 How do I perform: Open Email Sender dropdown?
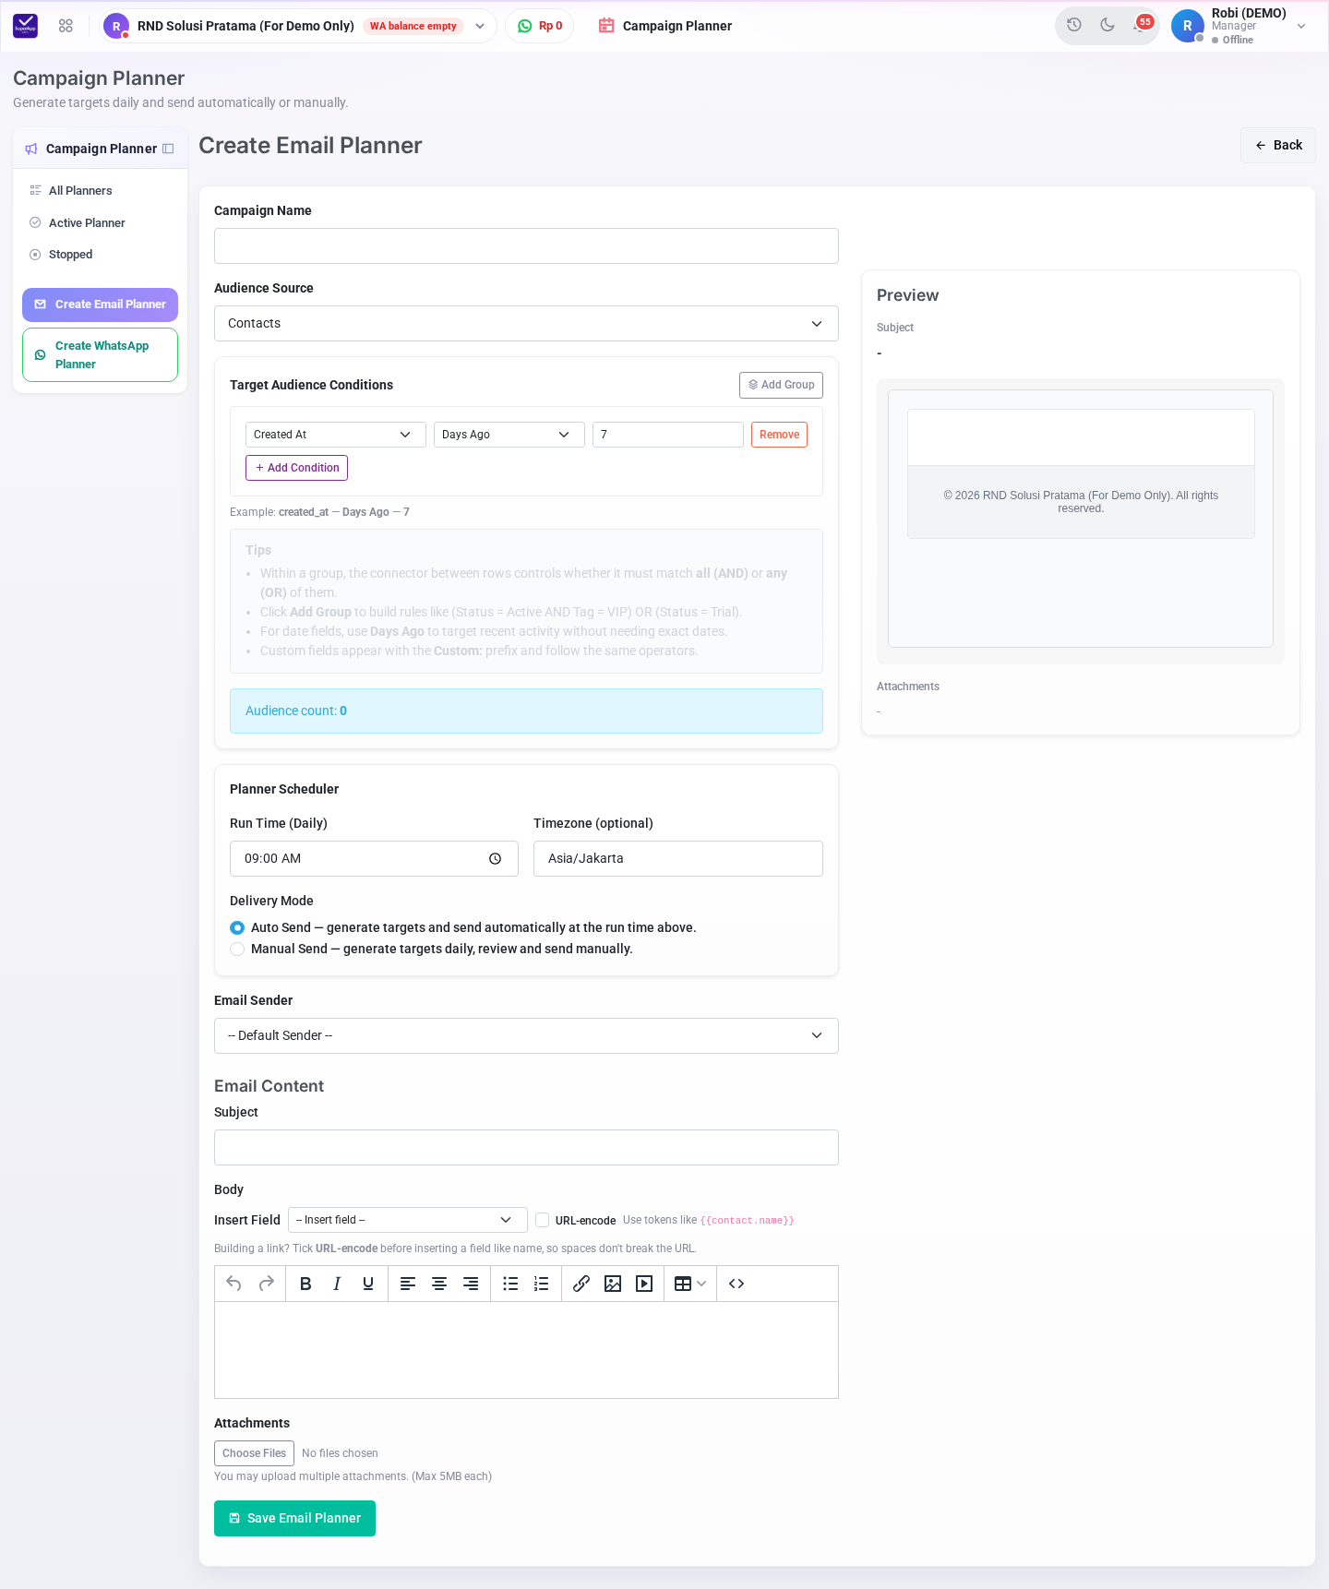526,1035
